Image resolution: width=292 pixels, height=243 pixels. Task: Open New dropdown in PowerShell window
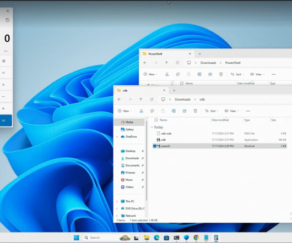(150, 74)
